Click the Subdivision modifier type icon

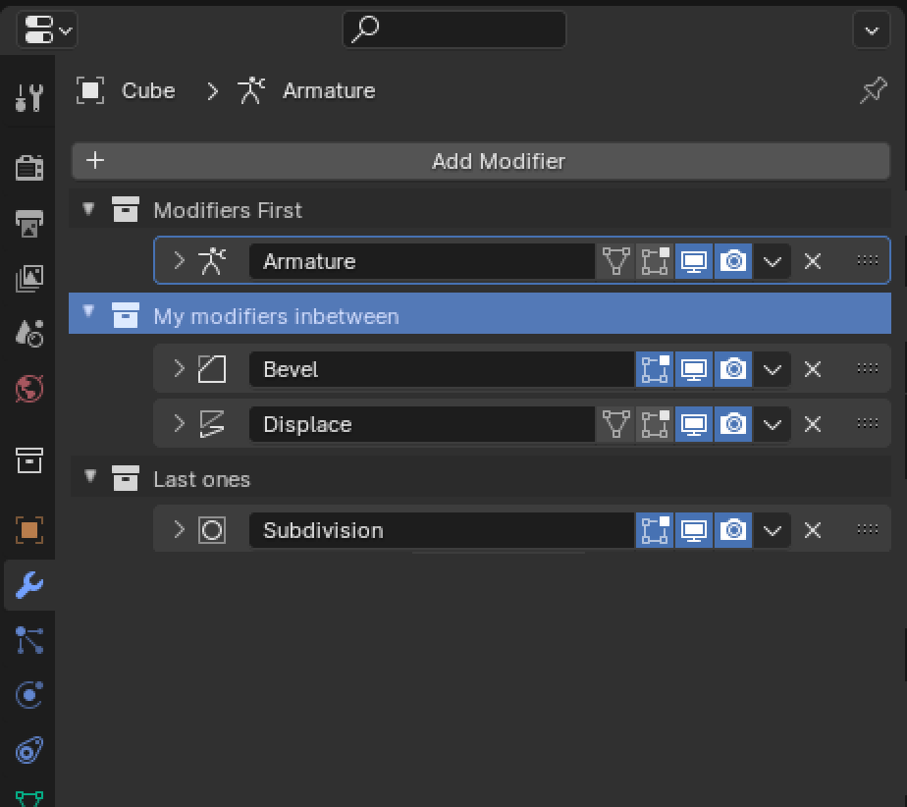[x=212, y=530]
